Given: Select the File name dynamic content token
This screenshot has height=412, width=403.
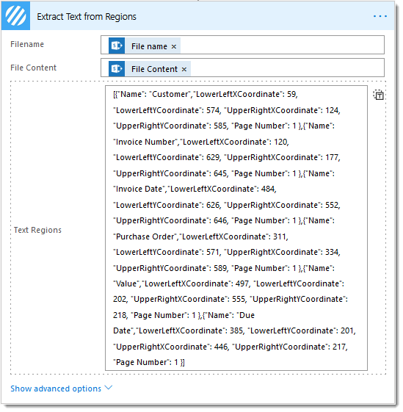Looking at the screenshot, I should (149, 46).
